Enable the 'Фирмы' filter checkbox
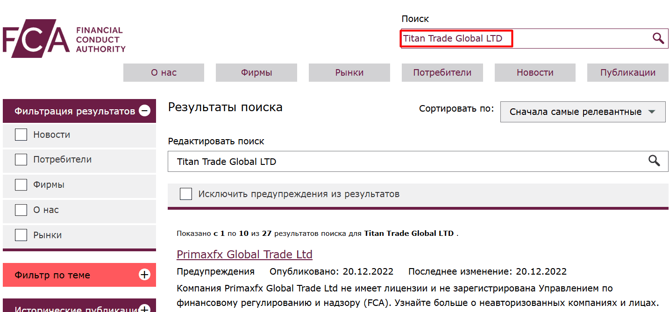Viewport: 669px width, 312px height. (x=21, y=184)
